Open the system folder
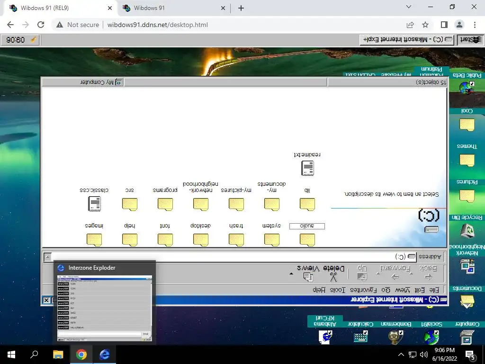 pos(271,239)
